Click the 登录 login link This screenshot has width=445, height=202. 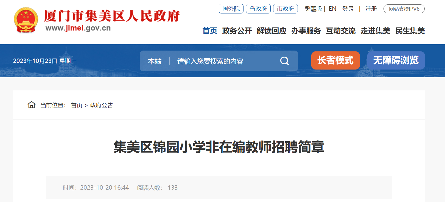coord(348,9)
